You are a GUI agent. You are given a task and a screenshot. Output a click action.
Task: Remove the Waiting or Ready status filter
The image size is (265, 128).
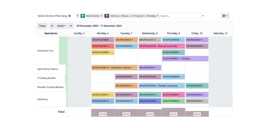158,16
